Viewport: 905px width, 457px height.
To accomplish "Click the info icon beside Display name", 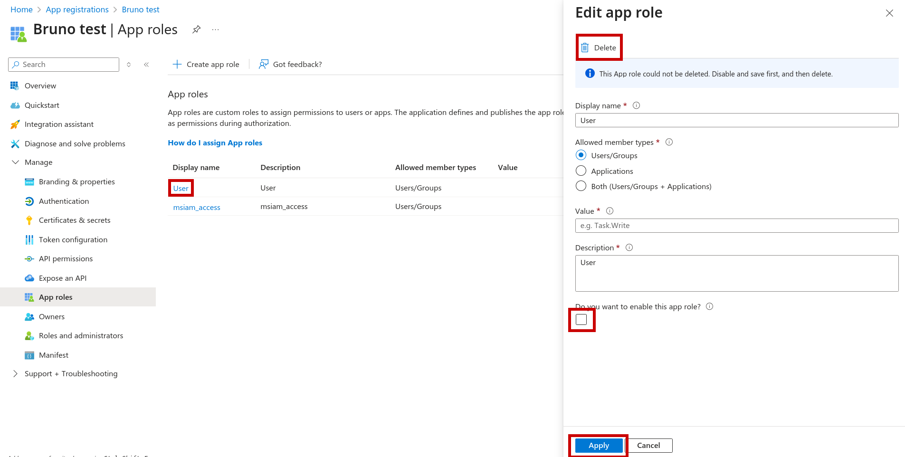I will pos(636,105).
